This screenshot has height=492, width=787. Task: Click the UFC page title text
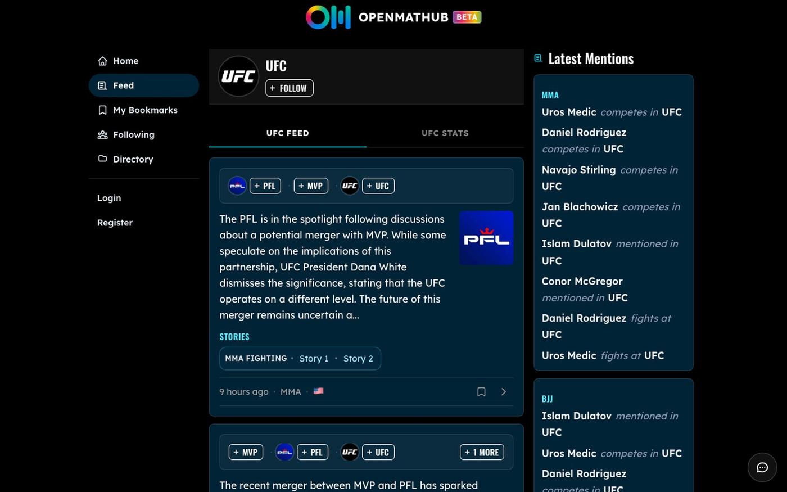(276, 66)
